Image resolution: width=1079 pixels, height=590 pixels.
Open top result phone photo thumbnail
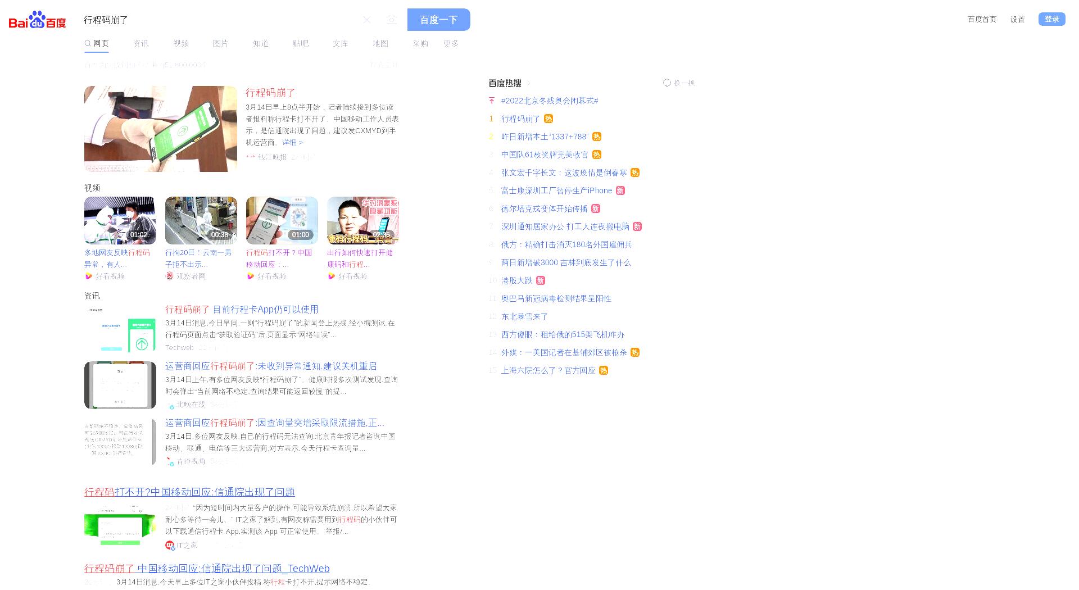[161, 129]
